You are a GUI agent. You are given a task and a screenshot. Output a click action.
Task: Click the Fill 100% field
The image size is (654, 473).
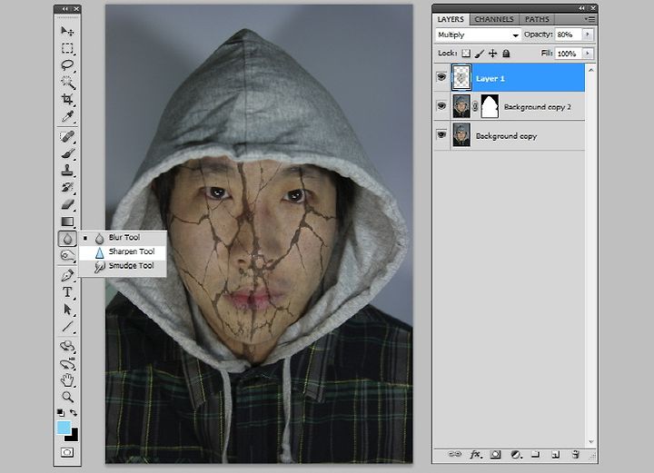click(x=569, y=54)
